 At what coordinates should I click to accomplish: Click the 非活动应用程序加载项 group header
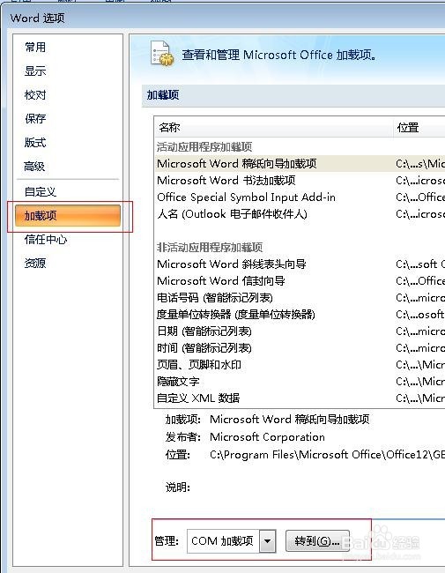click(210, 248)
